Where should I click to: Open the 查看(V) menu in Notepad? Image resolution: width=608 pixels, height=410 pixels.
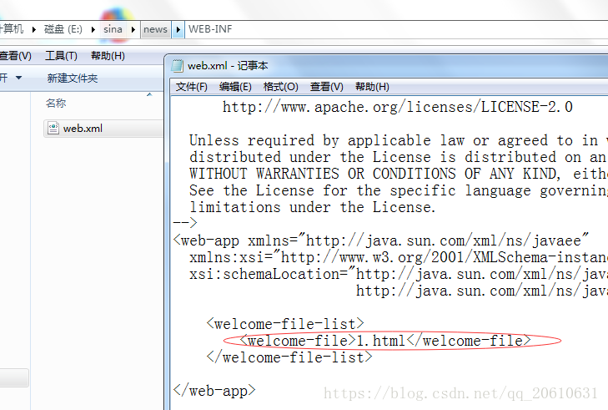tap(326, 87)
